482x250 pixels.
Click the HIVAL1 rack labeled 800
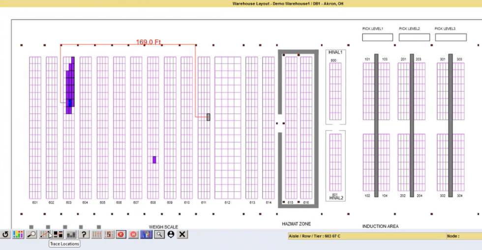tap(335, 91)
